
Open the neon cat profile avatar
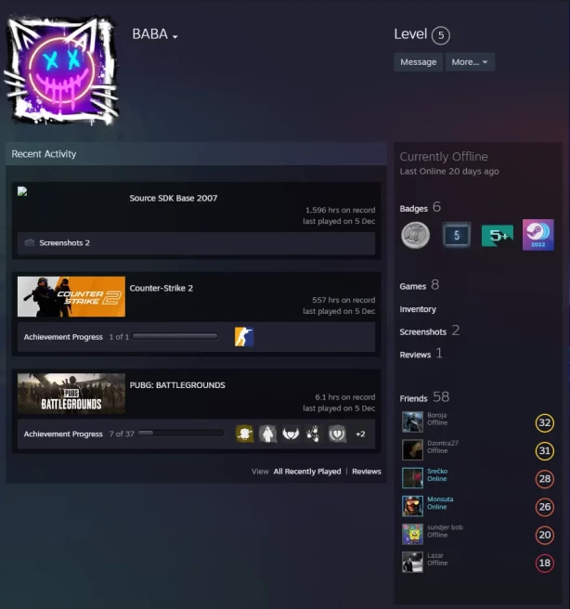click(61, 71)
